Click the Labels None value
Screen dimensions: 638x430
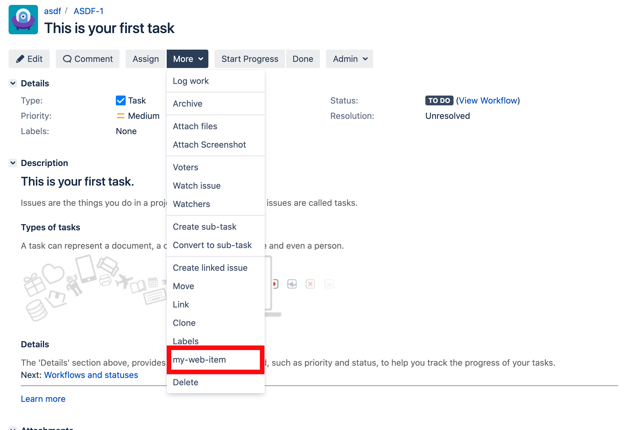click(126, 131)
